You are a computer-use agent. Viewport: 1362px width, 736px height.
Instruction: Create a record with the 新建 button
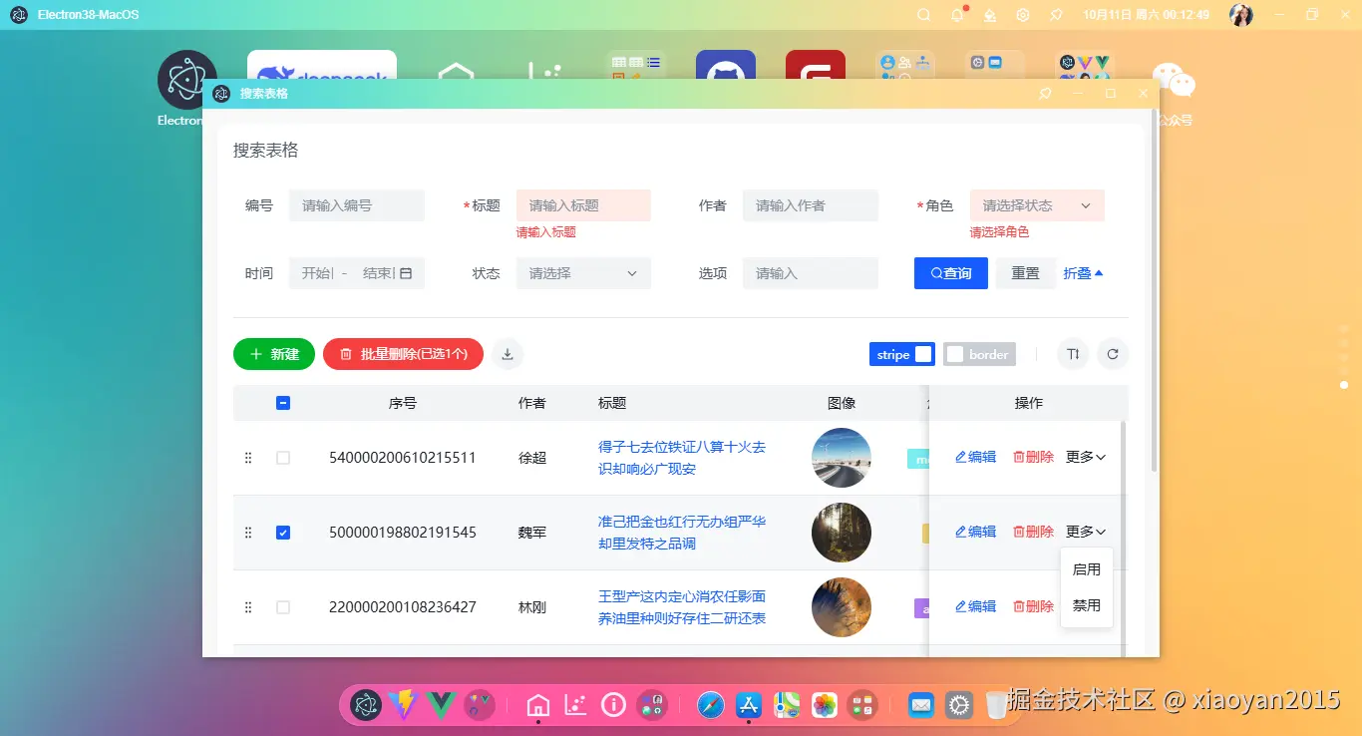(x=273, y=354)
